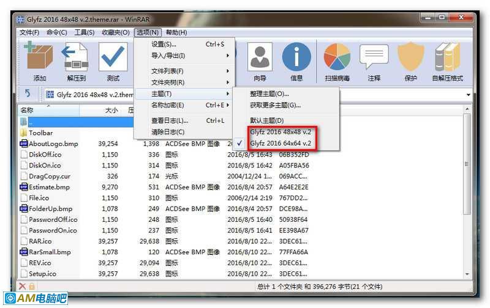Click the Comment (注释) toolbar icon
This screenshot has width=490, height=308.
[x=374, y=57]
